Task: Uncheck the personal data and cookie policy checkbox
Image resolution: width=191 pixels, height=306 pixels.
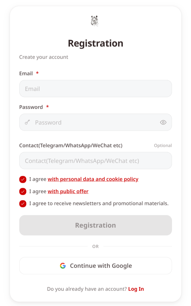Action: point(23,179)
